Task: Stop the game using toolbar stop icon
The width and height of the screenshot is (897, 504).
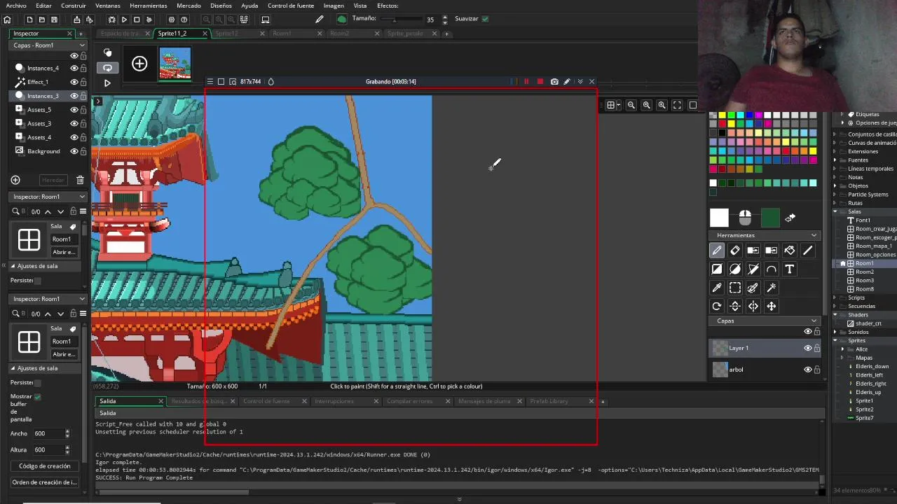Action: [x=137, y=20]
